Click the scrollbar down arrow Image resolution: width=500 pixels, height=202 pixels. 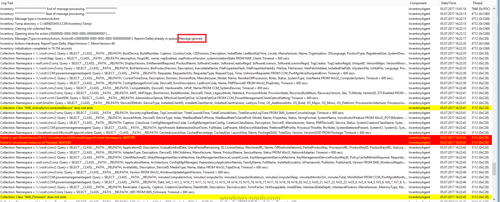coord(494,199)
